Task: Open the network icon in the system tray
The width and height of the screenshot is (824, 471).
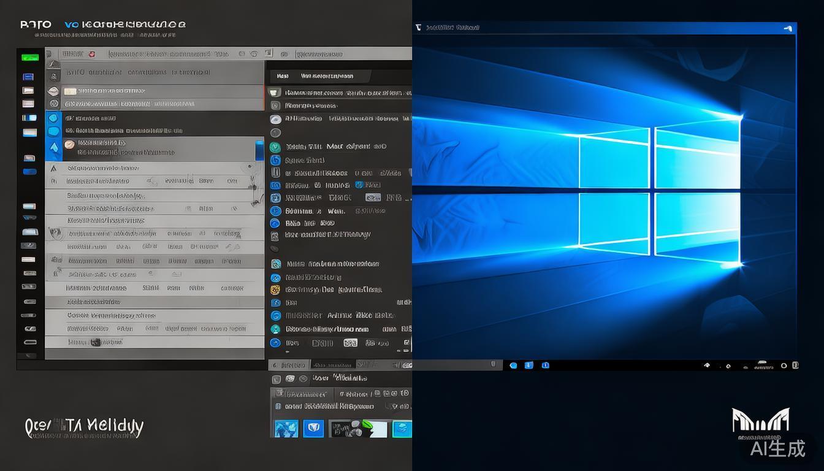Action: [706, 366]
